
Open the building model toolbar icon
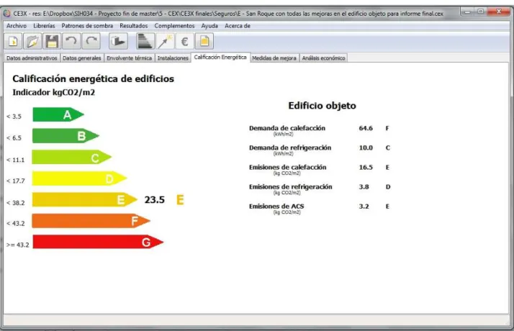tap(118, 41)
